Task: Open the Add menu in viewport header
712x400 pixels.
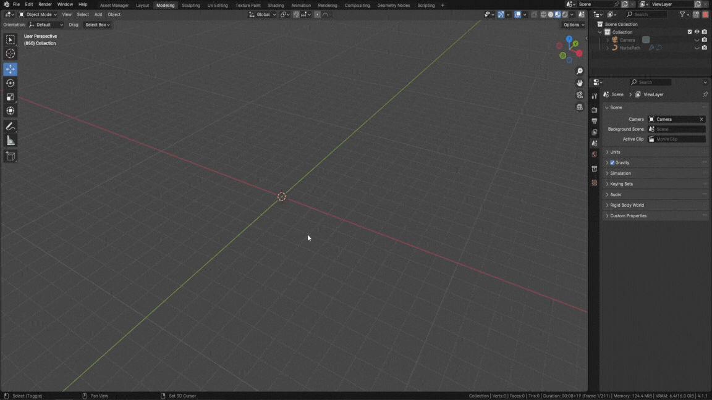Action: click(x=98, y=15)
